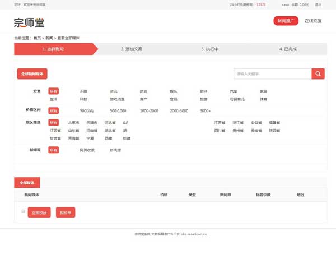Open 新闻 in the breadcrumb
The image size is (336, 254).
[x=49, y=38]
